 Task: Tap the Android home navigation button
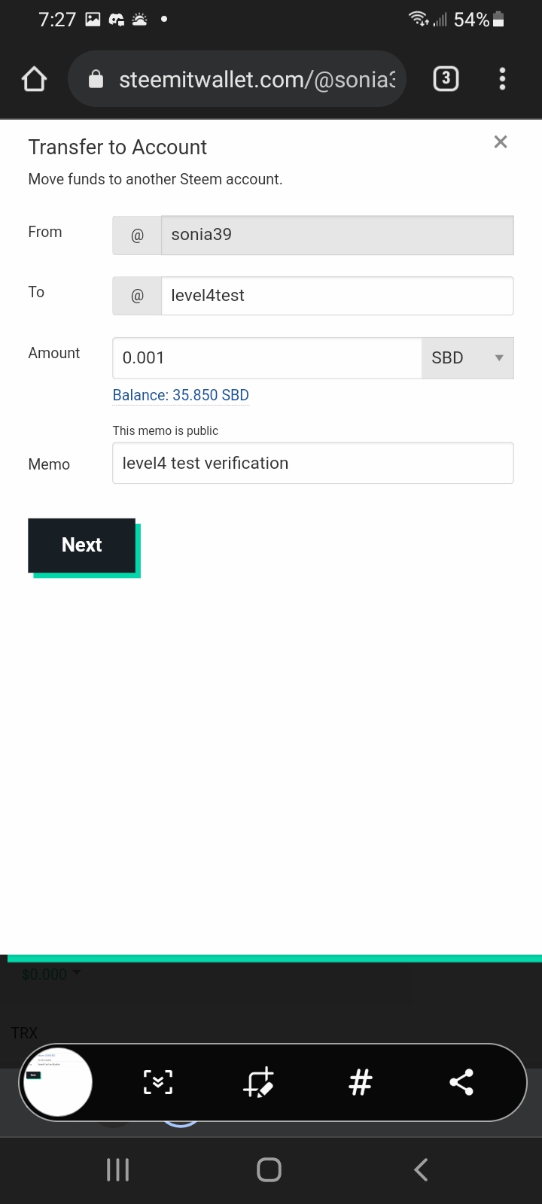click(x=269, y=1169)
